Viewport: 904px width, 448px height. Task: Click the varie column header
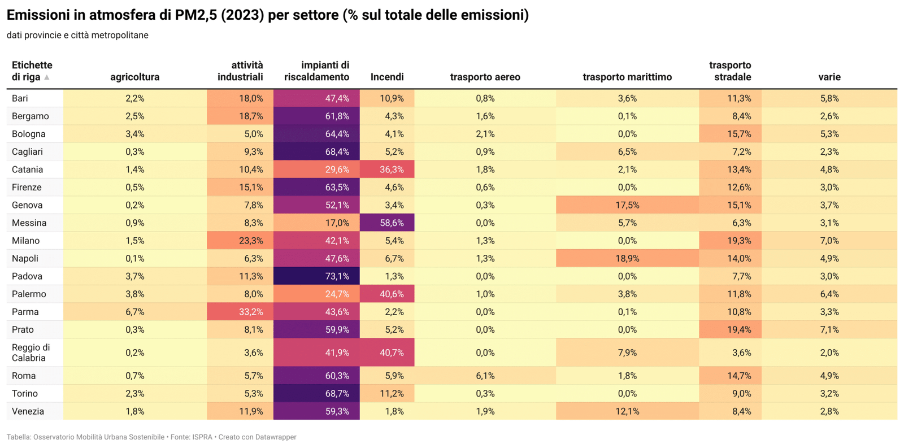tap(829, 77)
